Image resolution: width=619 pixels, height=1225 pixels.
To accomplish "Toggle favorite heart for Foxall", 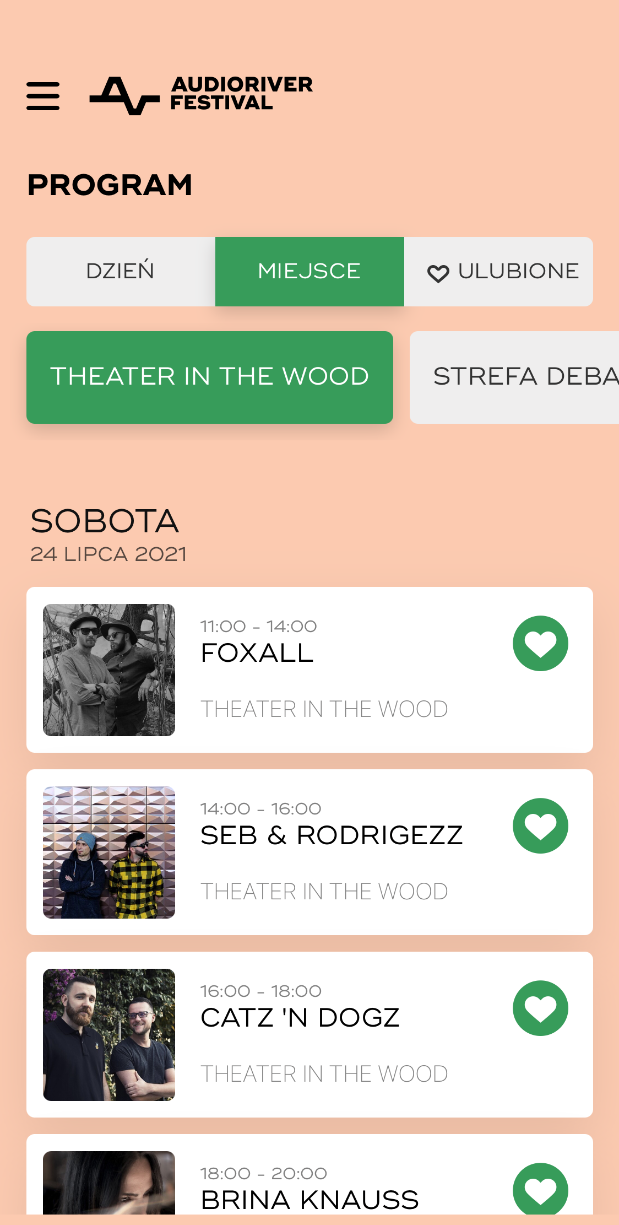I will [x=540, y=643].
